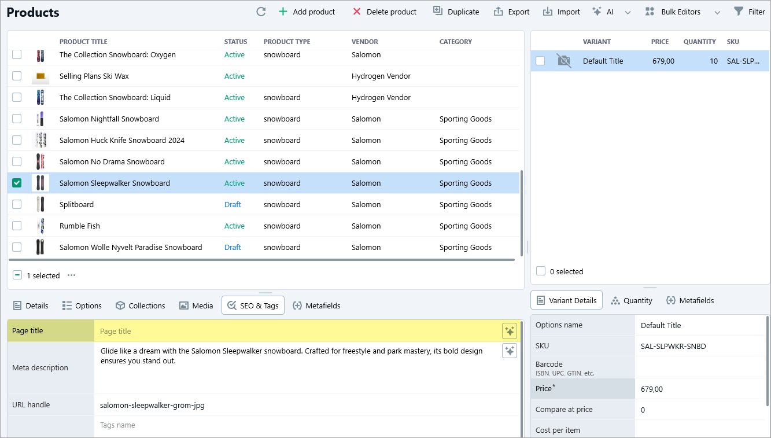Click the red Delete product icon
This screenshot has height=438, width=771.
pyautogui.click(x=357, y=12)
